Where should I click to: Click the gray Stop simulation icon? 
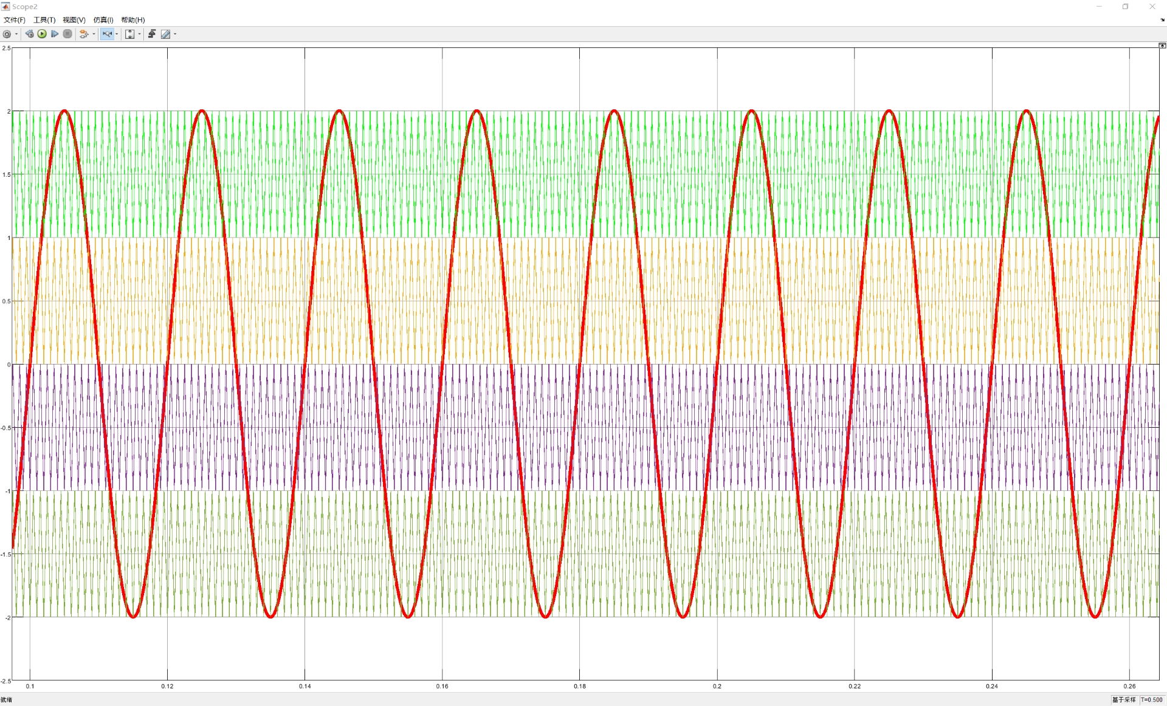67,34
